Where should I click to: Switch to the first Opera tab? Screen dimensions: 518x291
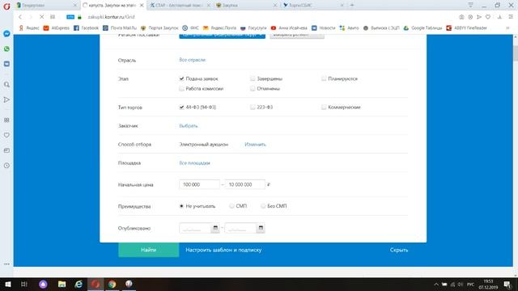(x=46, y=6)
